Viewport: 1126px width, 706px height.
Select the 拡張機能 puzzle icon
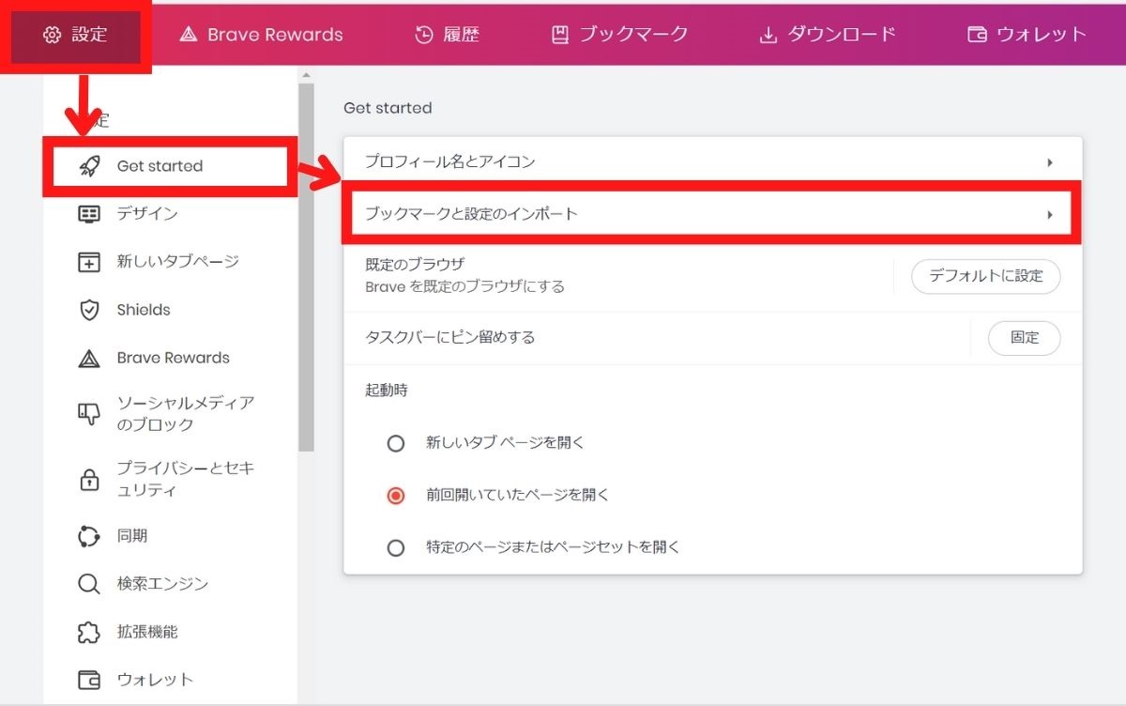click(89, 631)
